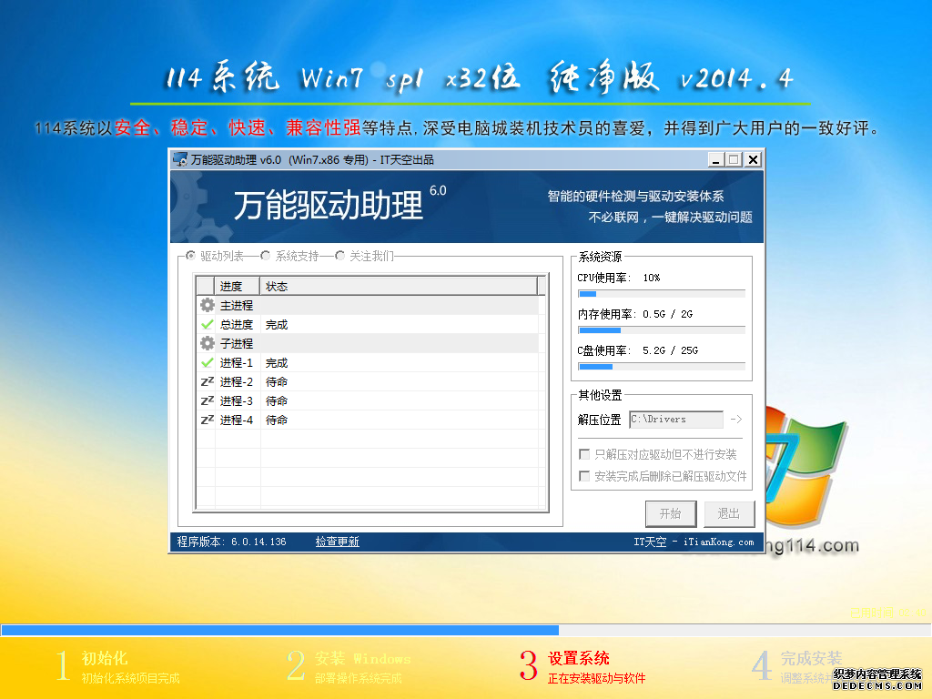Click the 进程-3 row label
Image resolution: width=932 pixels, height=699 pixels.
coord(237,400)
